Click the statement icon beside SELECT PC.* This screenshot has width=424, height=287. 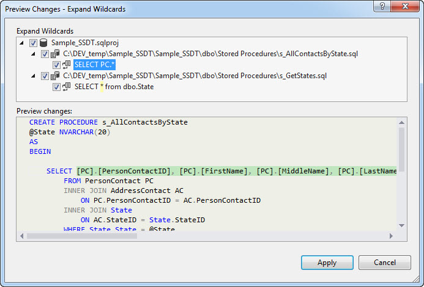click(x=66, y=65)
